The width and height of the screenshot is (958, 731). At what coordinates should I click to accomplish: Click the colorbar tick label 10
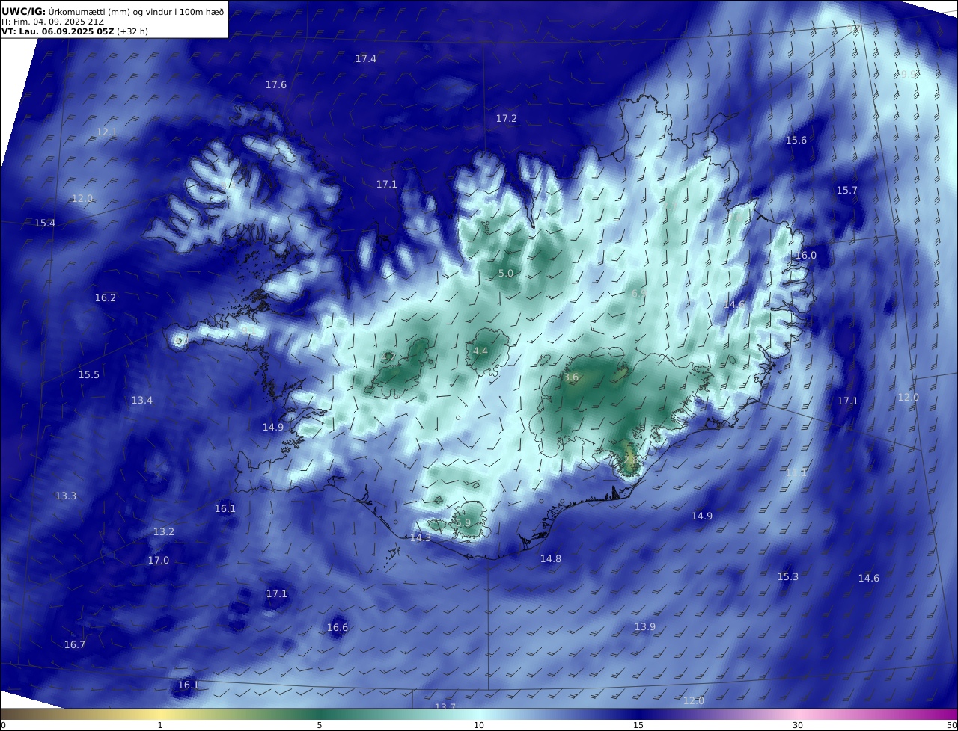click(x=479, y=726)
